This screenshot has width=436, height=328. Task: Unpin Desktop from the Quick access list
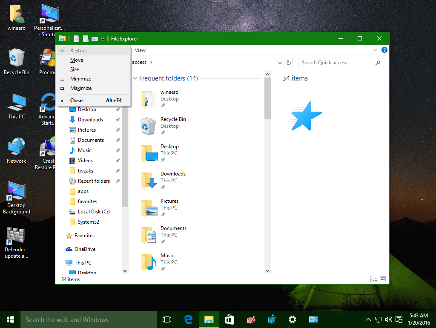click(x=118, y=109)
